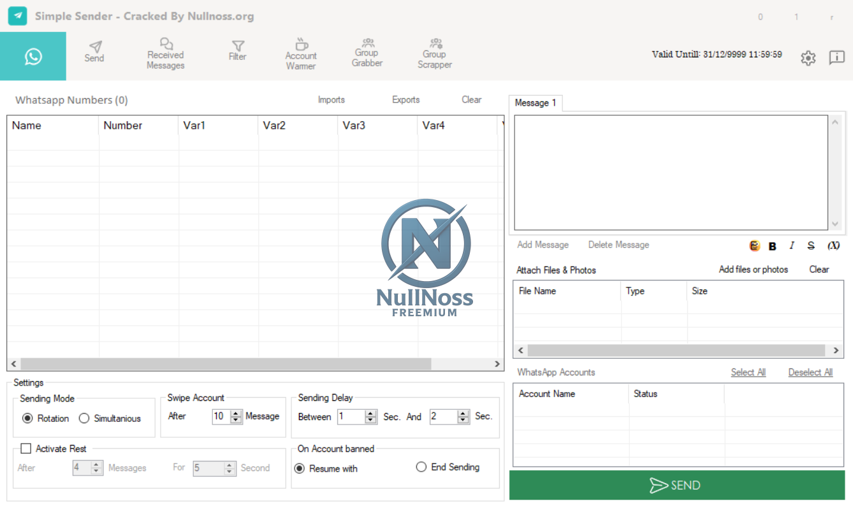The height and width of the screenshot is (515, 853).
Task: Open the Imports menu
Action: [x=332, y=99]
